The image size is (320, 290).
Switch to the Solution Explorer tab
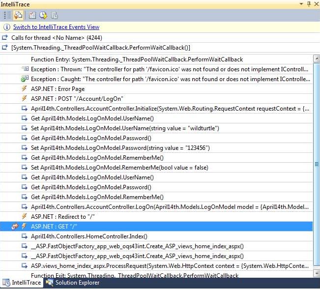pyautogui.click(x=73, y=283)
